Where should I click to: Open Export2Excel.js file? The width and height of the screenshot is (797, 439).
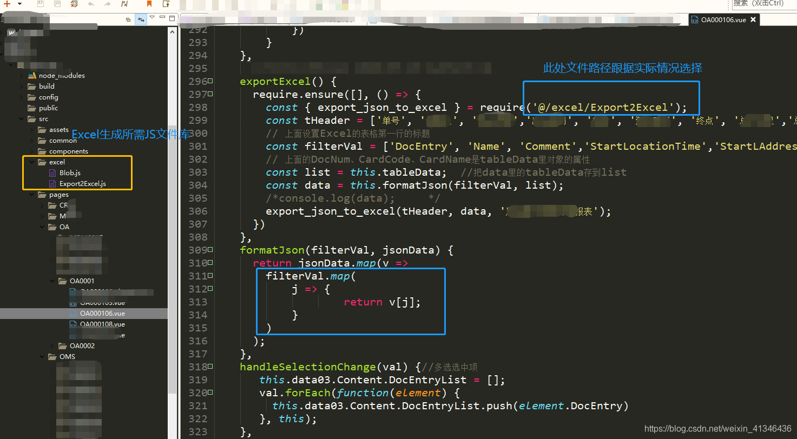[x=82, y=184]
